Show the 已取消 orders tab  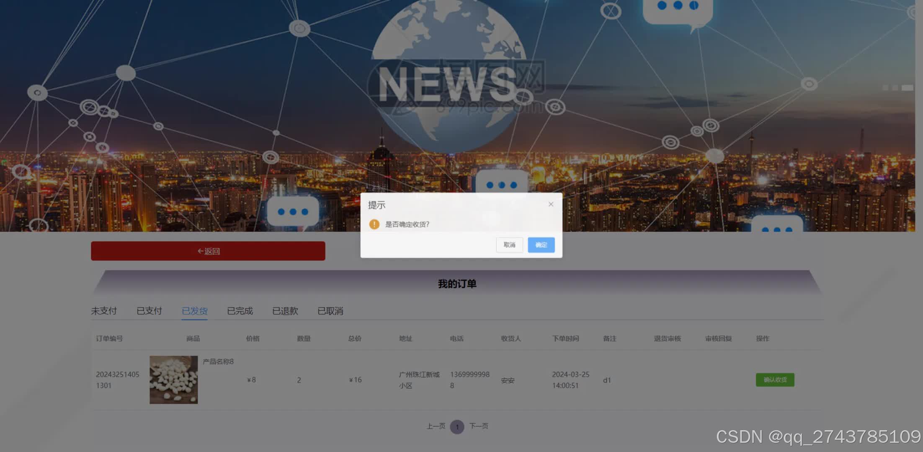(330, 311)
